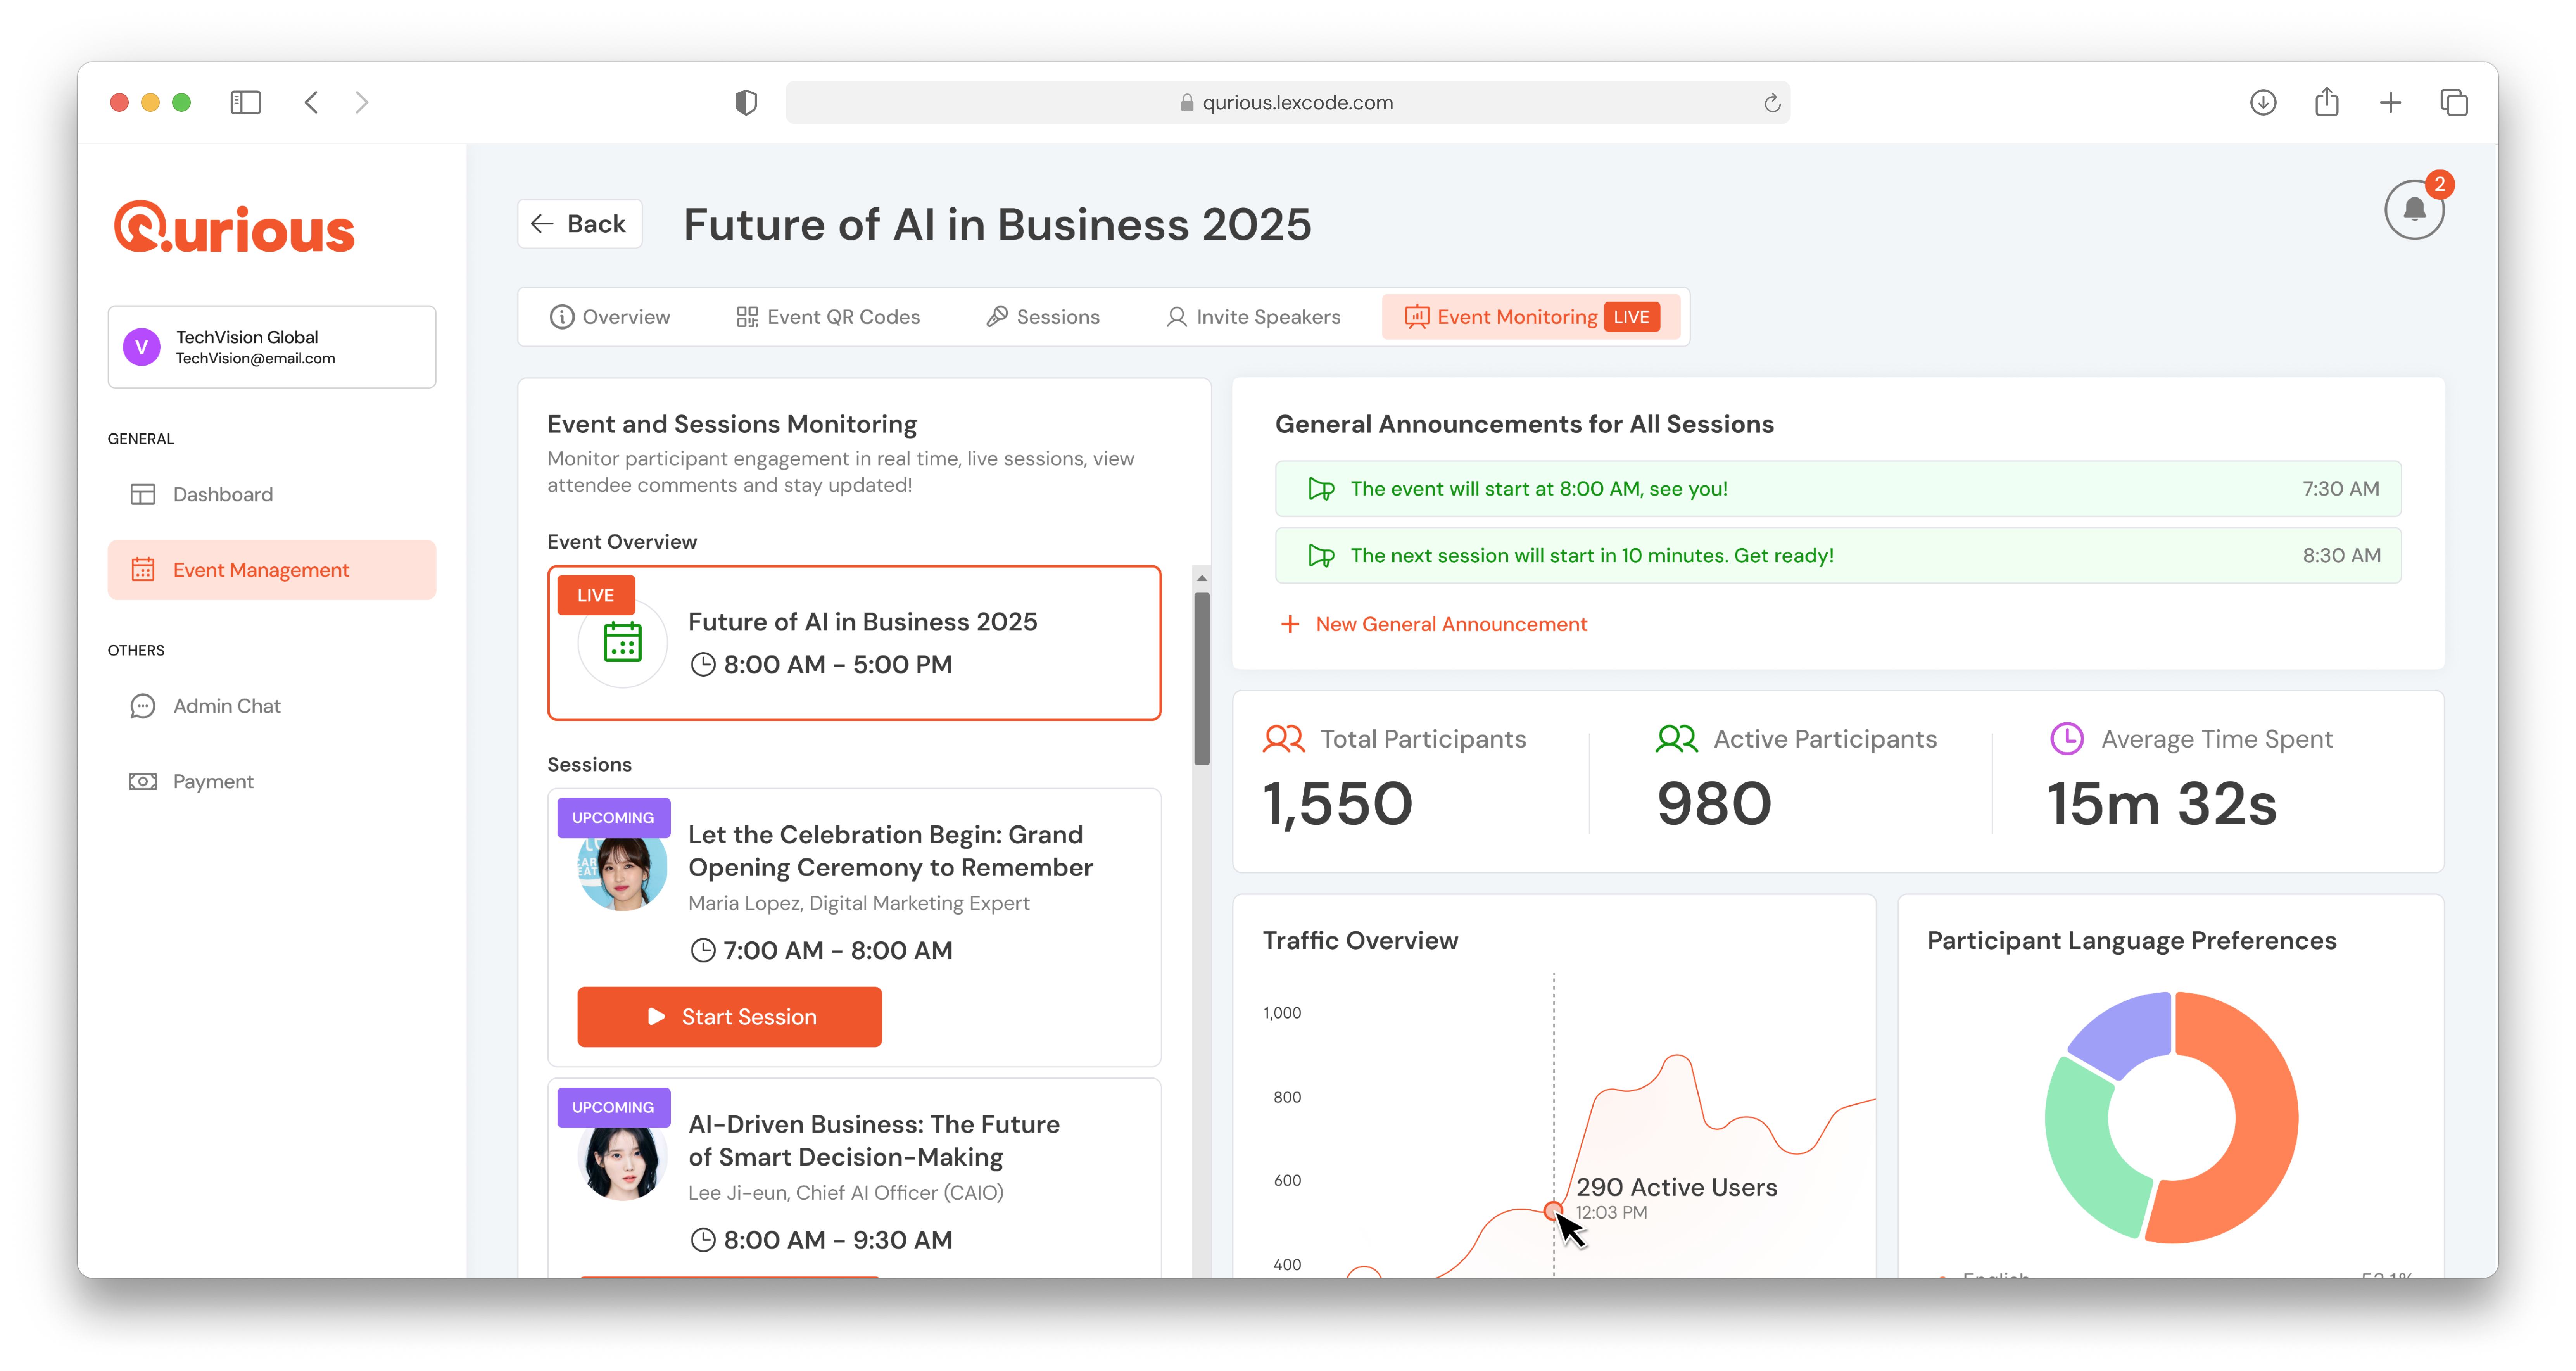This screenshot has height=1371, width=2576.
Task: Switch to Event QR Codes tab
Action: [828, 317]
